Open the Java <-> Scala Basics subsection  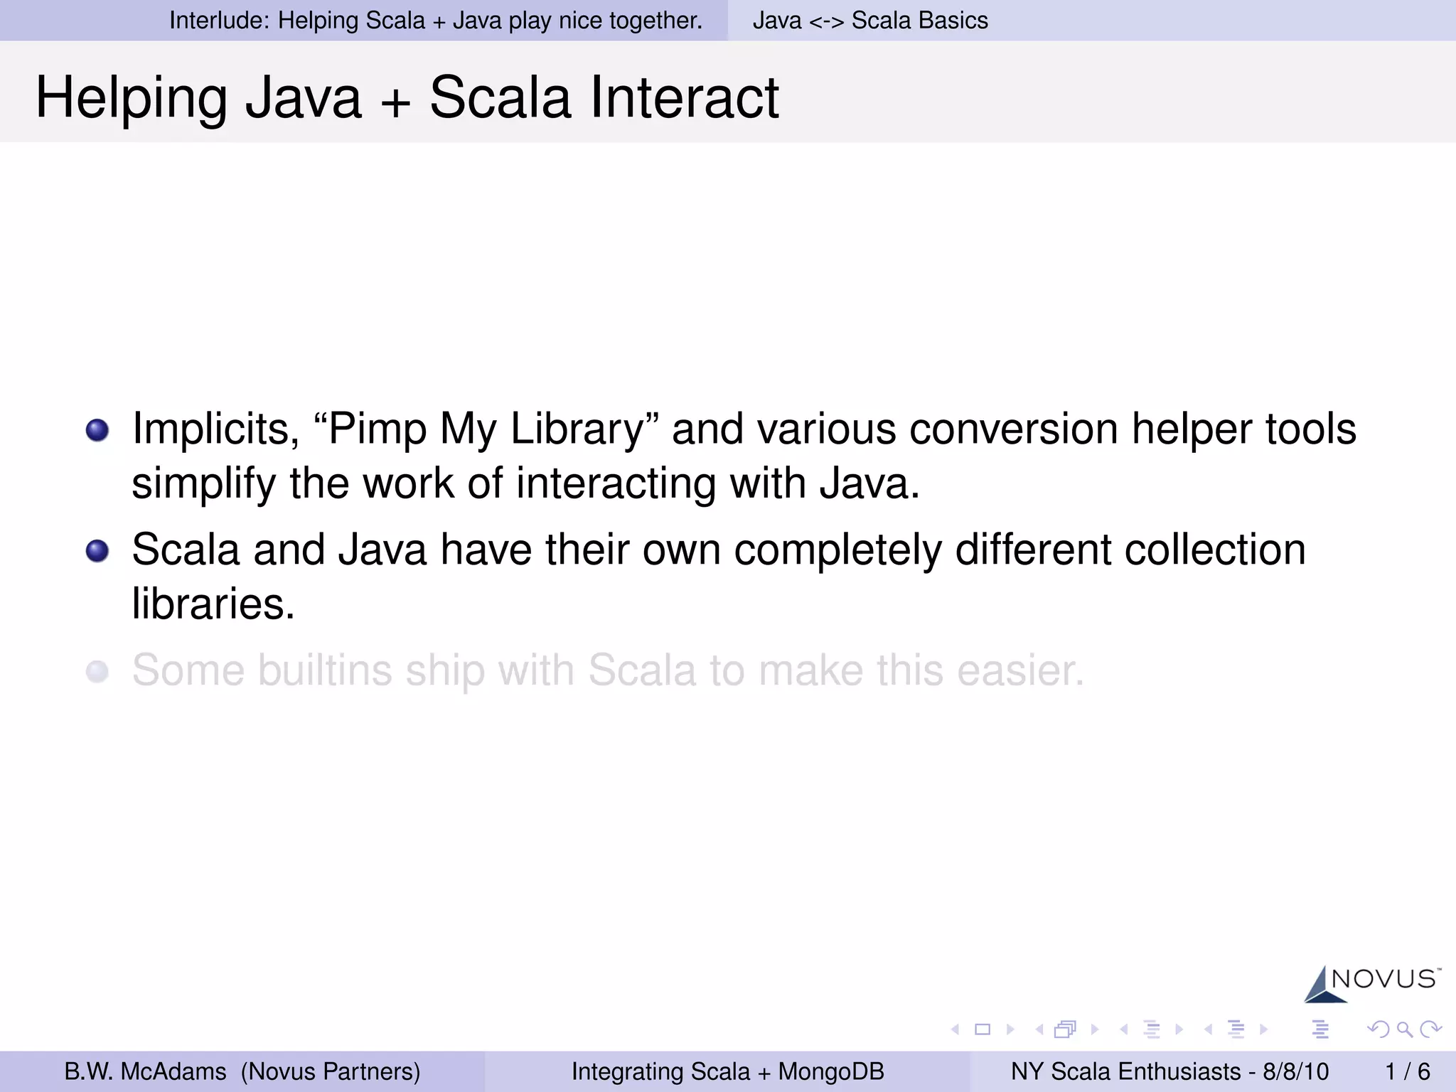pyautogui.click(x=870, y=21)
